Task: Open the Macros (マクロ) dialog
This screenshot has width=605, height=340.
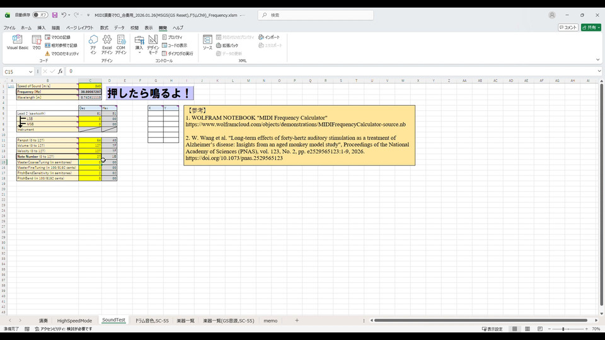Action: pos(37,42)
